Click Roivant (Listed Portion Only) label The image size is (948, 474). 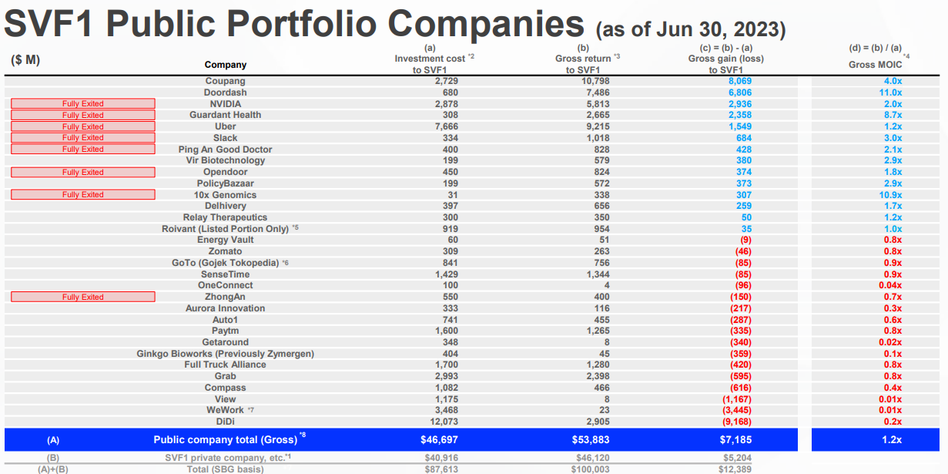[x=226, y=229]
